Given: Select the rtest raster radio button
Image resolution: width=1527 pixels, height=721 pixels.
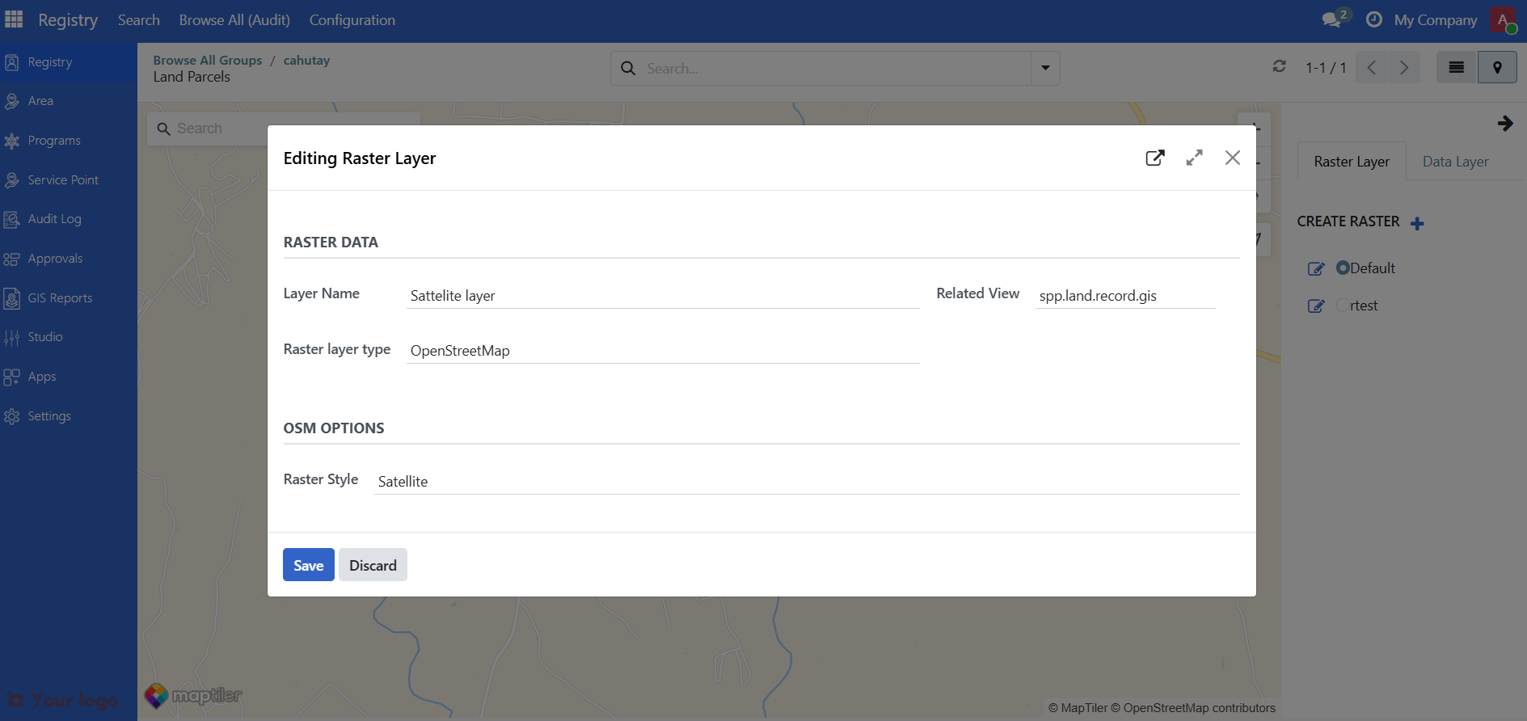Looking at the screenshot, I should [x=1343, y=305].
